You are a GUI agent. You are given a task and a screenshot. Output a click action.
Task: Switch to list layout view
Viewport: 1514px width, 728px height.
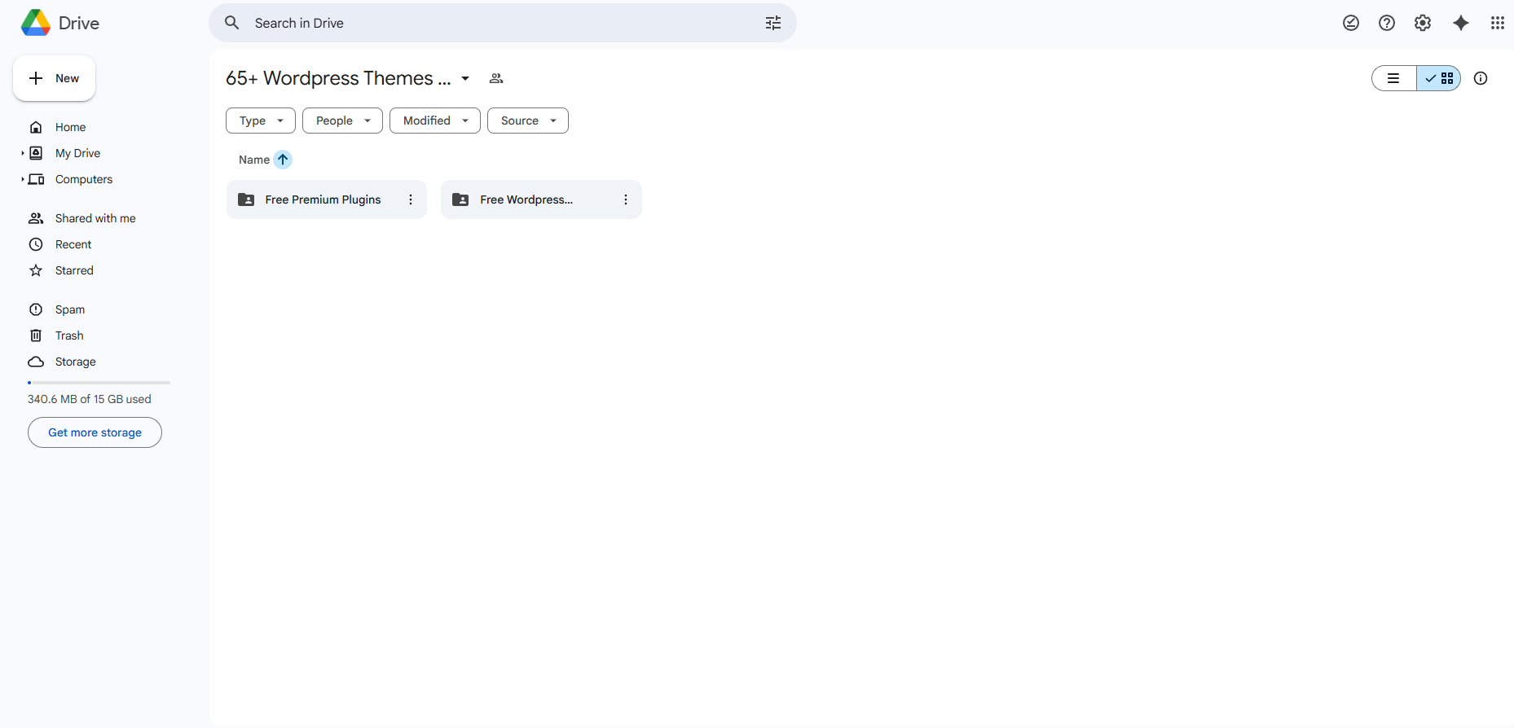[1394, 78]
